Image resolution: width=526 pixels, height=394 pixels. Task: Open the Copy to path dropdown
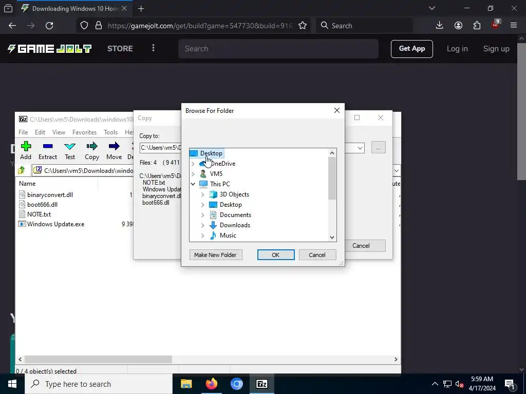click(360, 148)
